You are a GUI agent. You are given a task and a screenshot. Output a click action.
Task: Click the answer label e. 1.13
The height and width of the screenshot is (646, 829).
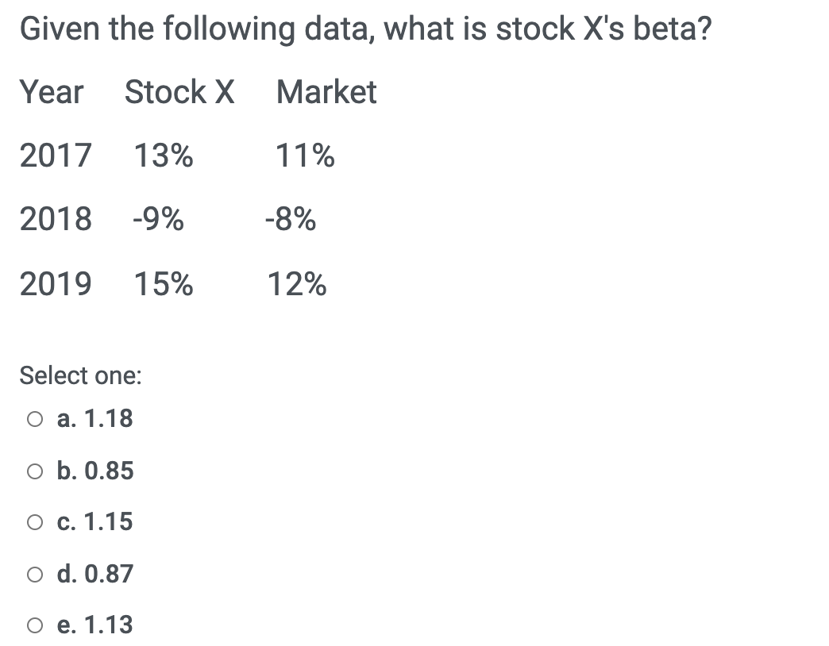click(93, 625)
